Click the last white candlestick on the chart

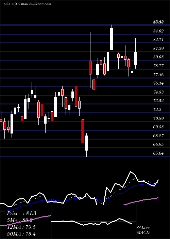136,59
